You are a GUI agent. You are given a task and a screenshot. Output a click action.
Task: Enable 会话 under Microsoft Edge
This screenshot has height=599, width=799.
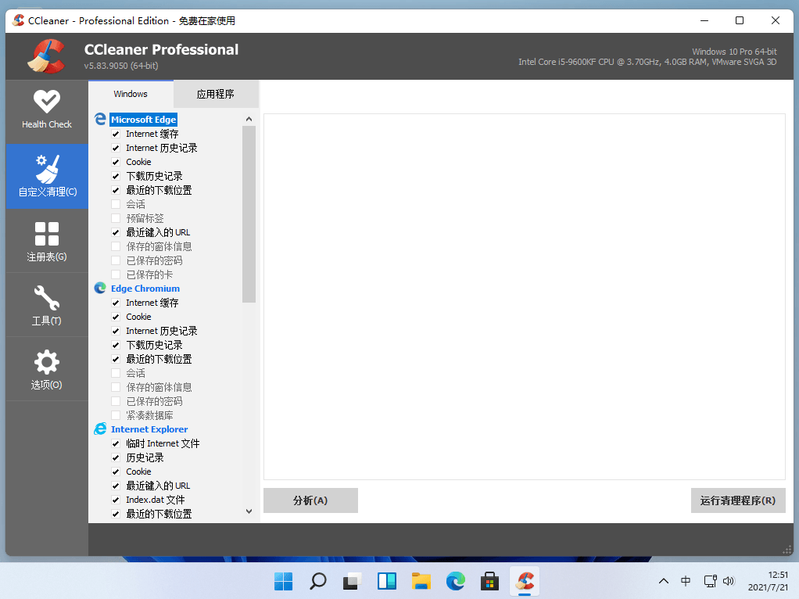pos(116,204)
